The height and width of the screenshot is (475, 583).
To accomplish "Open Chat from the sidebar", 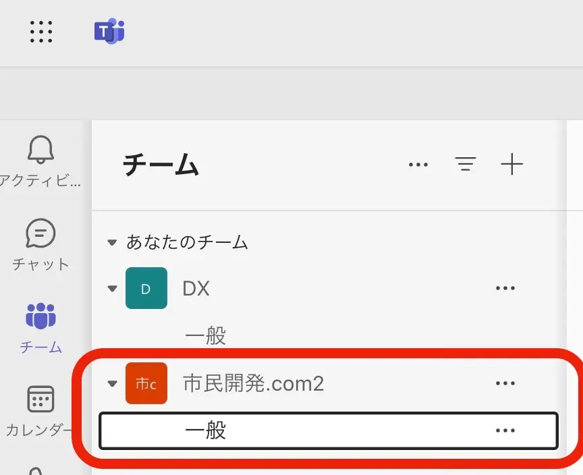I will pyautogui.click(x=40, y=234).
